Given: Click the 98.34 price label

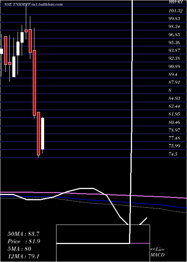Looking at the screenshot, I should [174, 27].
